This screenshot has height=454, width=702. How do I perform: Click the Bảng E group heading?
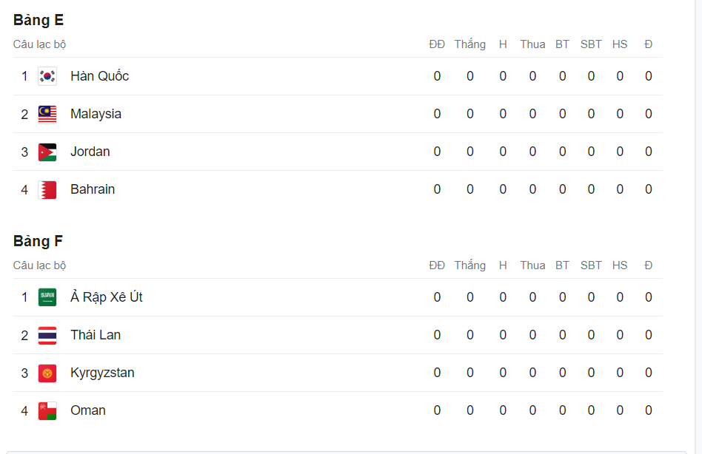[39, 21]
